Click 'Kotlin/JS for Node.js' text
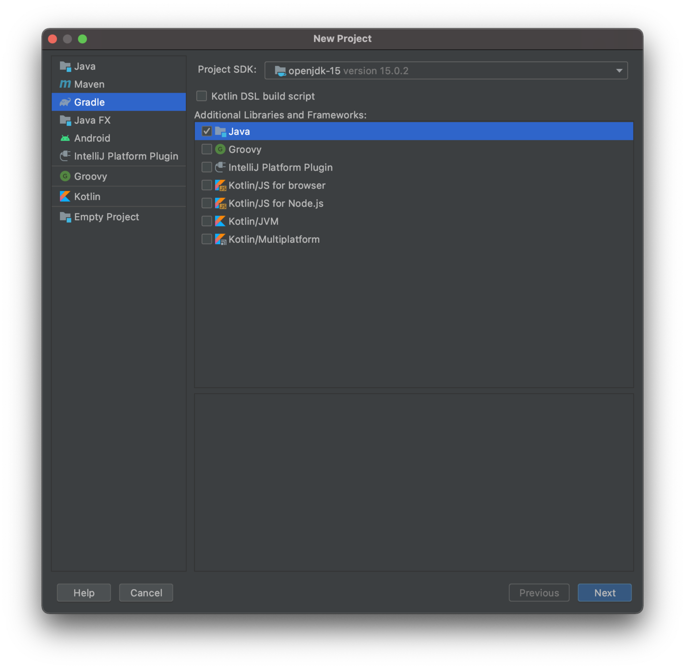685x669 pixels. [276, 203]
